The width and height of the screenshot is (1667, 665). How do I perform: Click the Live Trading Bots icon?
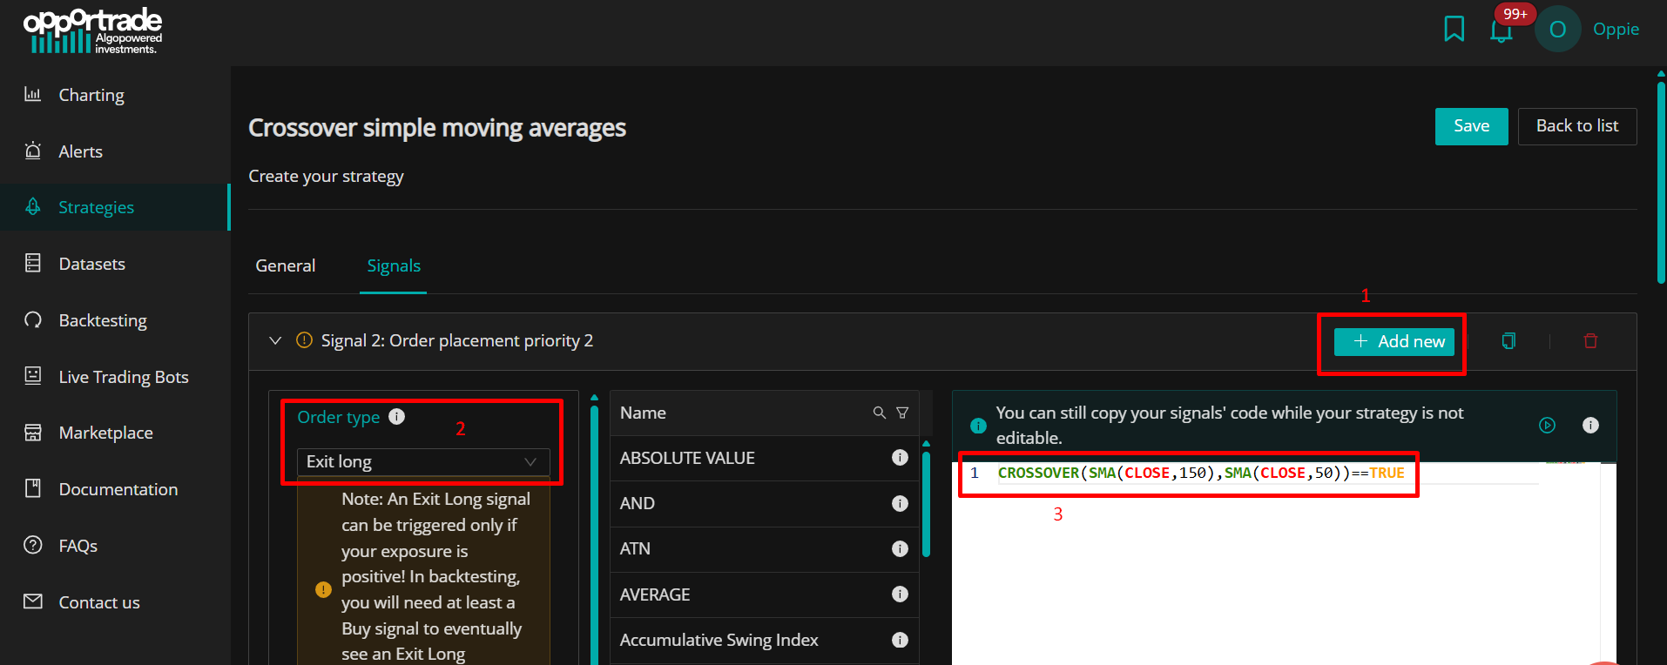pos(33,376)
